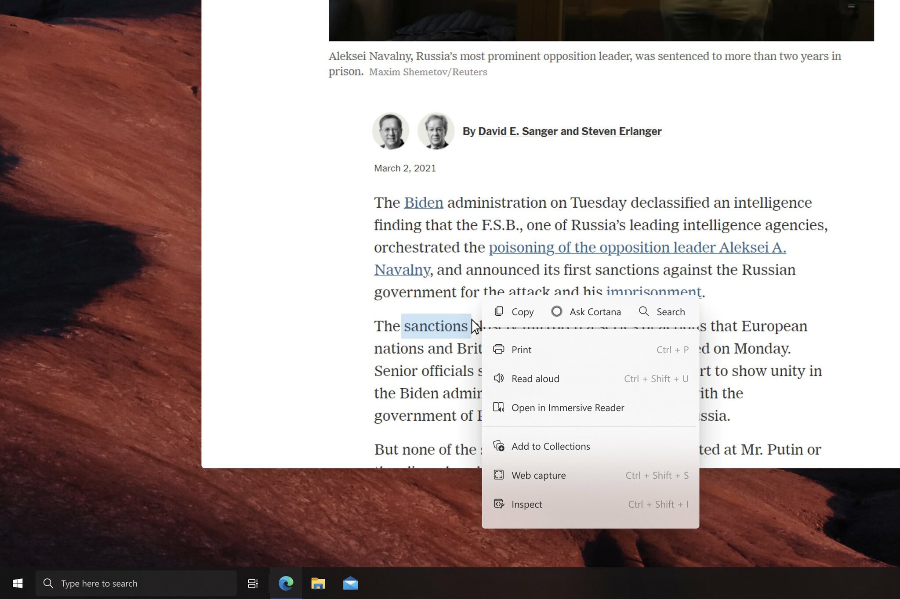900x599 pixels.
Task: Click Steven Erlanger's author photo
Action: click(435, 131)
